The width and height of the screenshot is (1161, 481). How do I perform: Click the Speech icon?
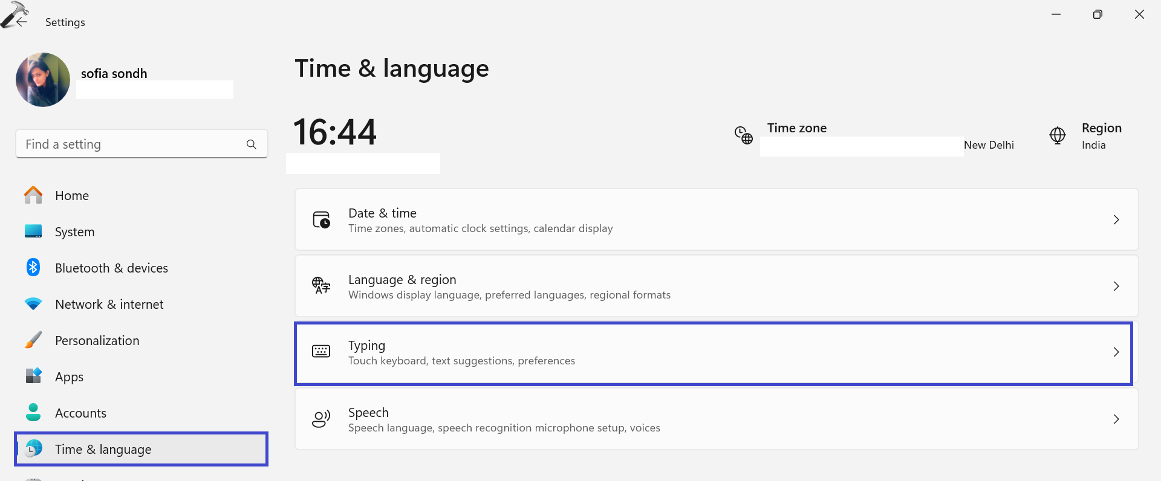click(321, 419)
